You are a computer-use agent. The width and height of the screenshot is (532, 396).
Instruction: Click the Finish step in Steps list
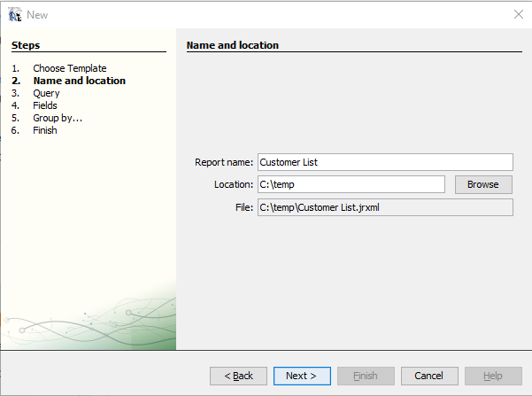click(x=45, y=130)
